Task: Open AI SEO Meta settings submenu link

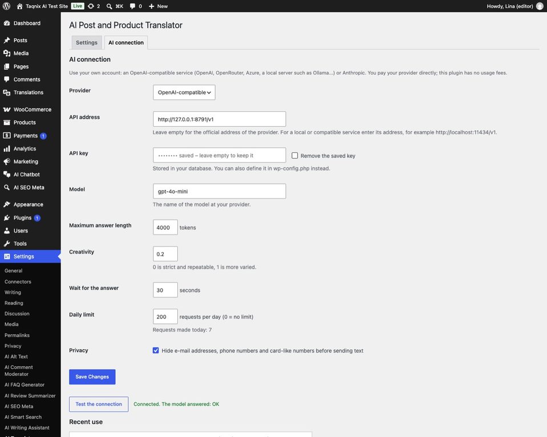Action: 19,406
